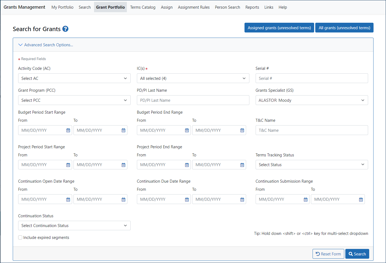Screen dimensions: 386x263
Task: Open the Select Continuation Status dropdown
Action: (x=74, y=225)
